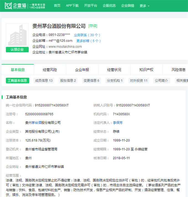Open the 经营状况 tab

pyautogui.click(x=114, y=70)
